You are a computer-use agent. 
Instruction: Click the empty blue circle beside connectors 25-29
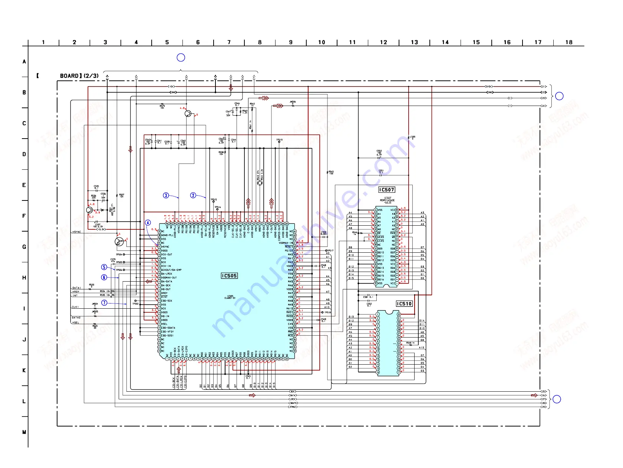[x=557, y=399]
